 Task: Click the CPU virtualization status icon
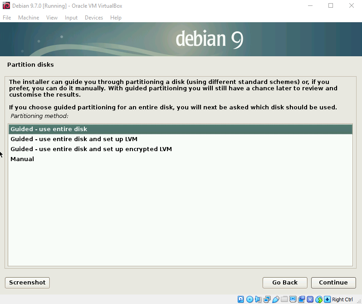[x=310, y=299]
